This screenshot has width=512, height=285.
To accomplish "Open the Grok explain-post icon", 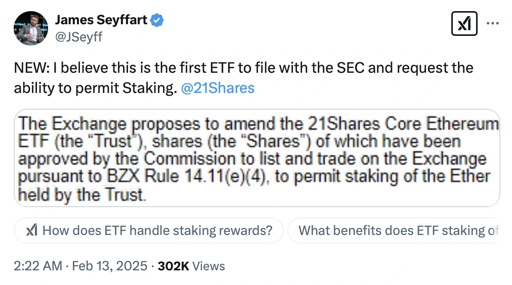I will click(x=464, y=23).
